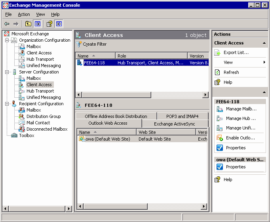The image size is (270, 222).
Task: Click the Refresh icon in Actions pane
Action: pyautogui.click(x=217, y=72)
